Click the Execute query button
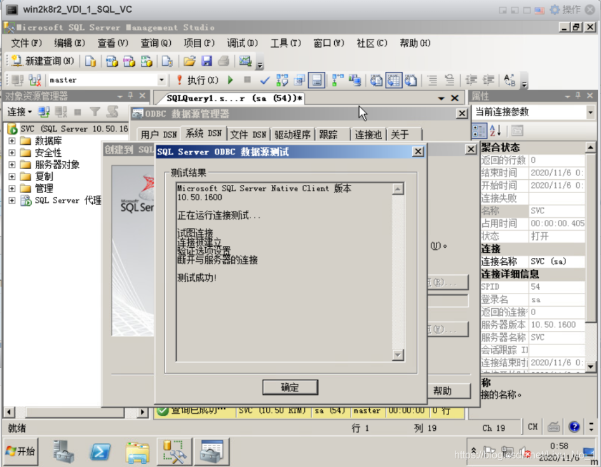This screenshot has width=601, height=467. (x=198, y=80)
